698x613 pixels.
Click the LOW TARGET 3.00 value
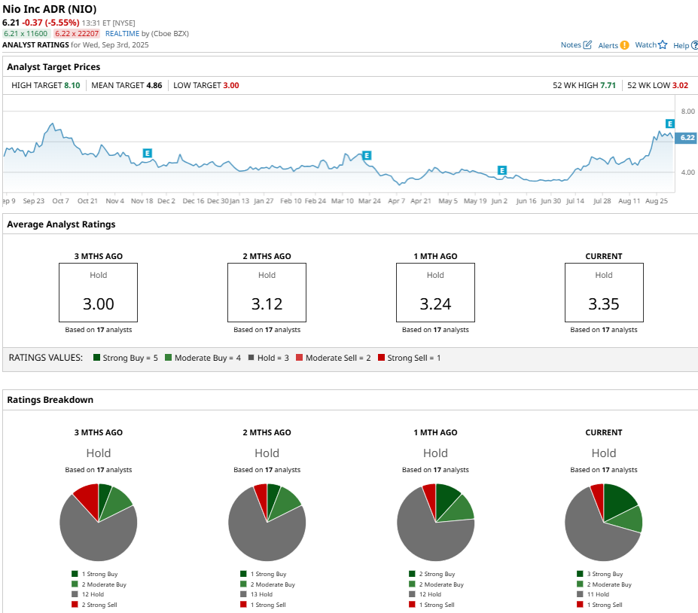coord(231,85)
